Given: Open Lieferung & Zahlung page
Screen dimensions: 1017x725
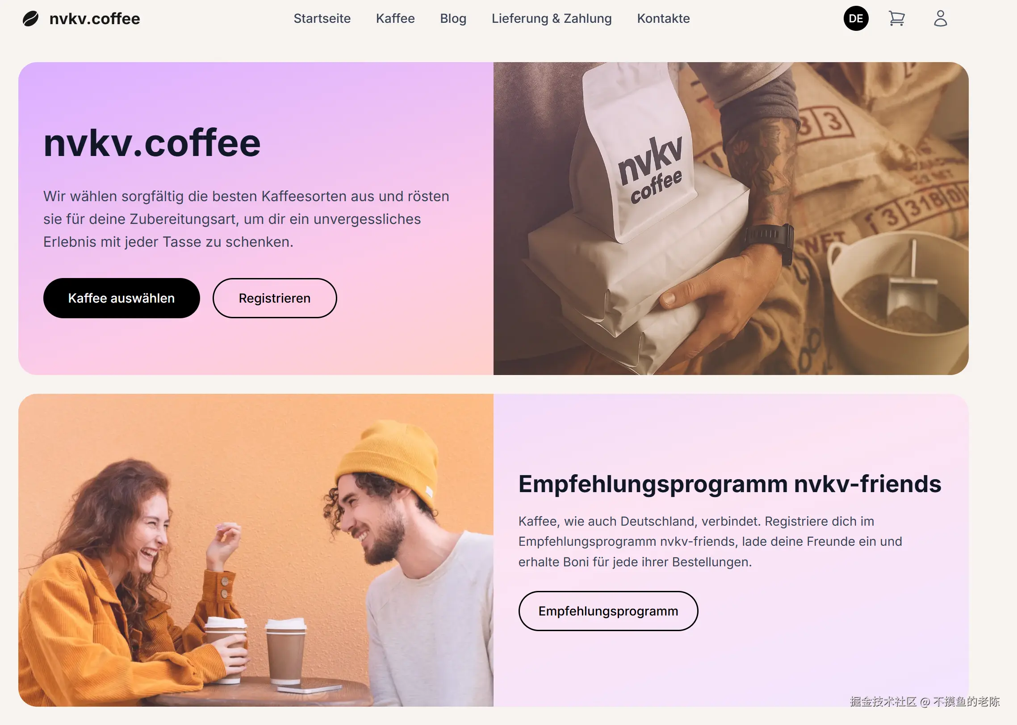Looking at the screenshot, I should click(552, 19).
